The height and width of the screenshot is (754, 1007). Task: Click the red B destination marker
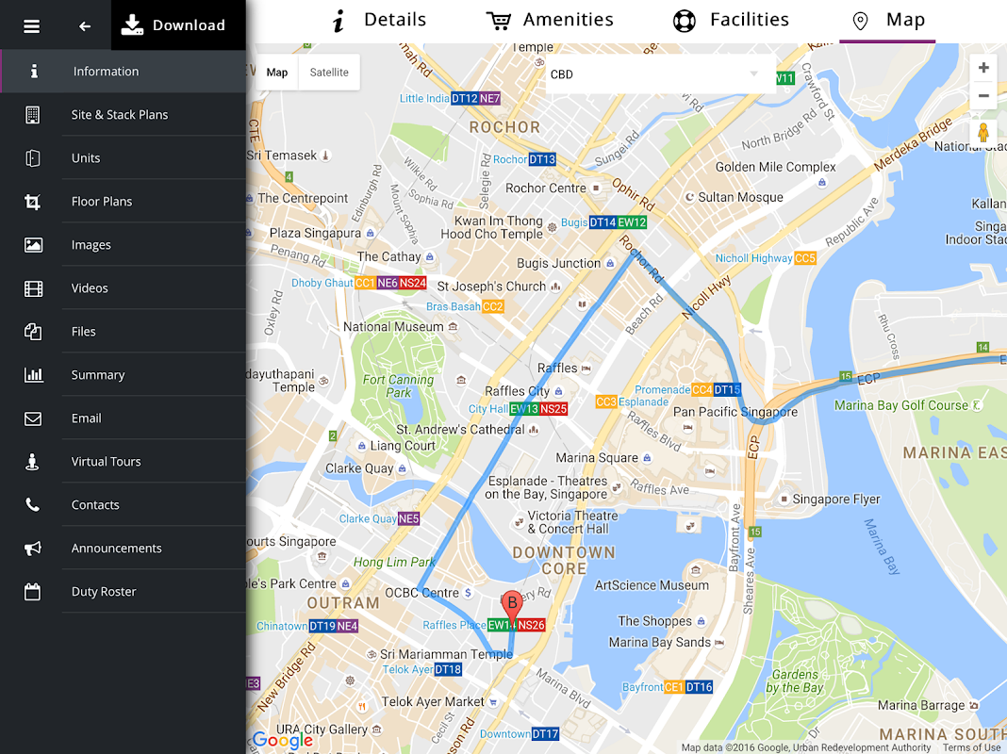point(512,605)
